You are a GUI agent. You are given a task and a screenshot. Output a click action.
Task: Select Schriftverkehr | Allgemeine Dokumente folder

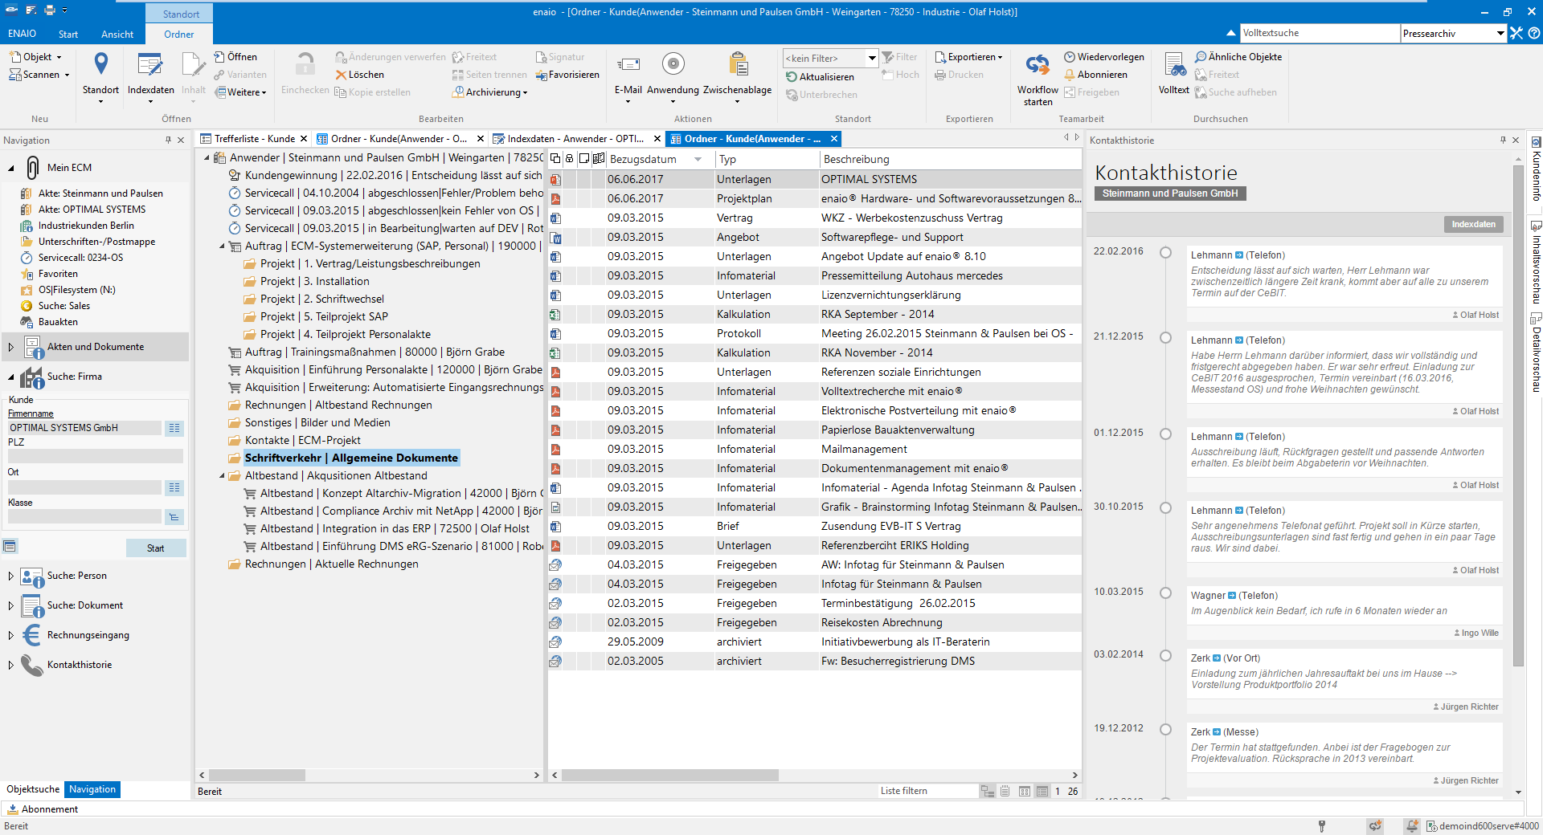[351, 458]
